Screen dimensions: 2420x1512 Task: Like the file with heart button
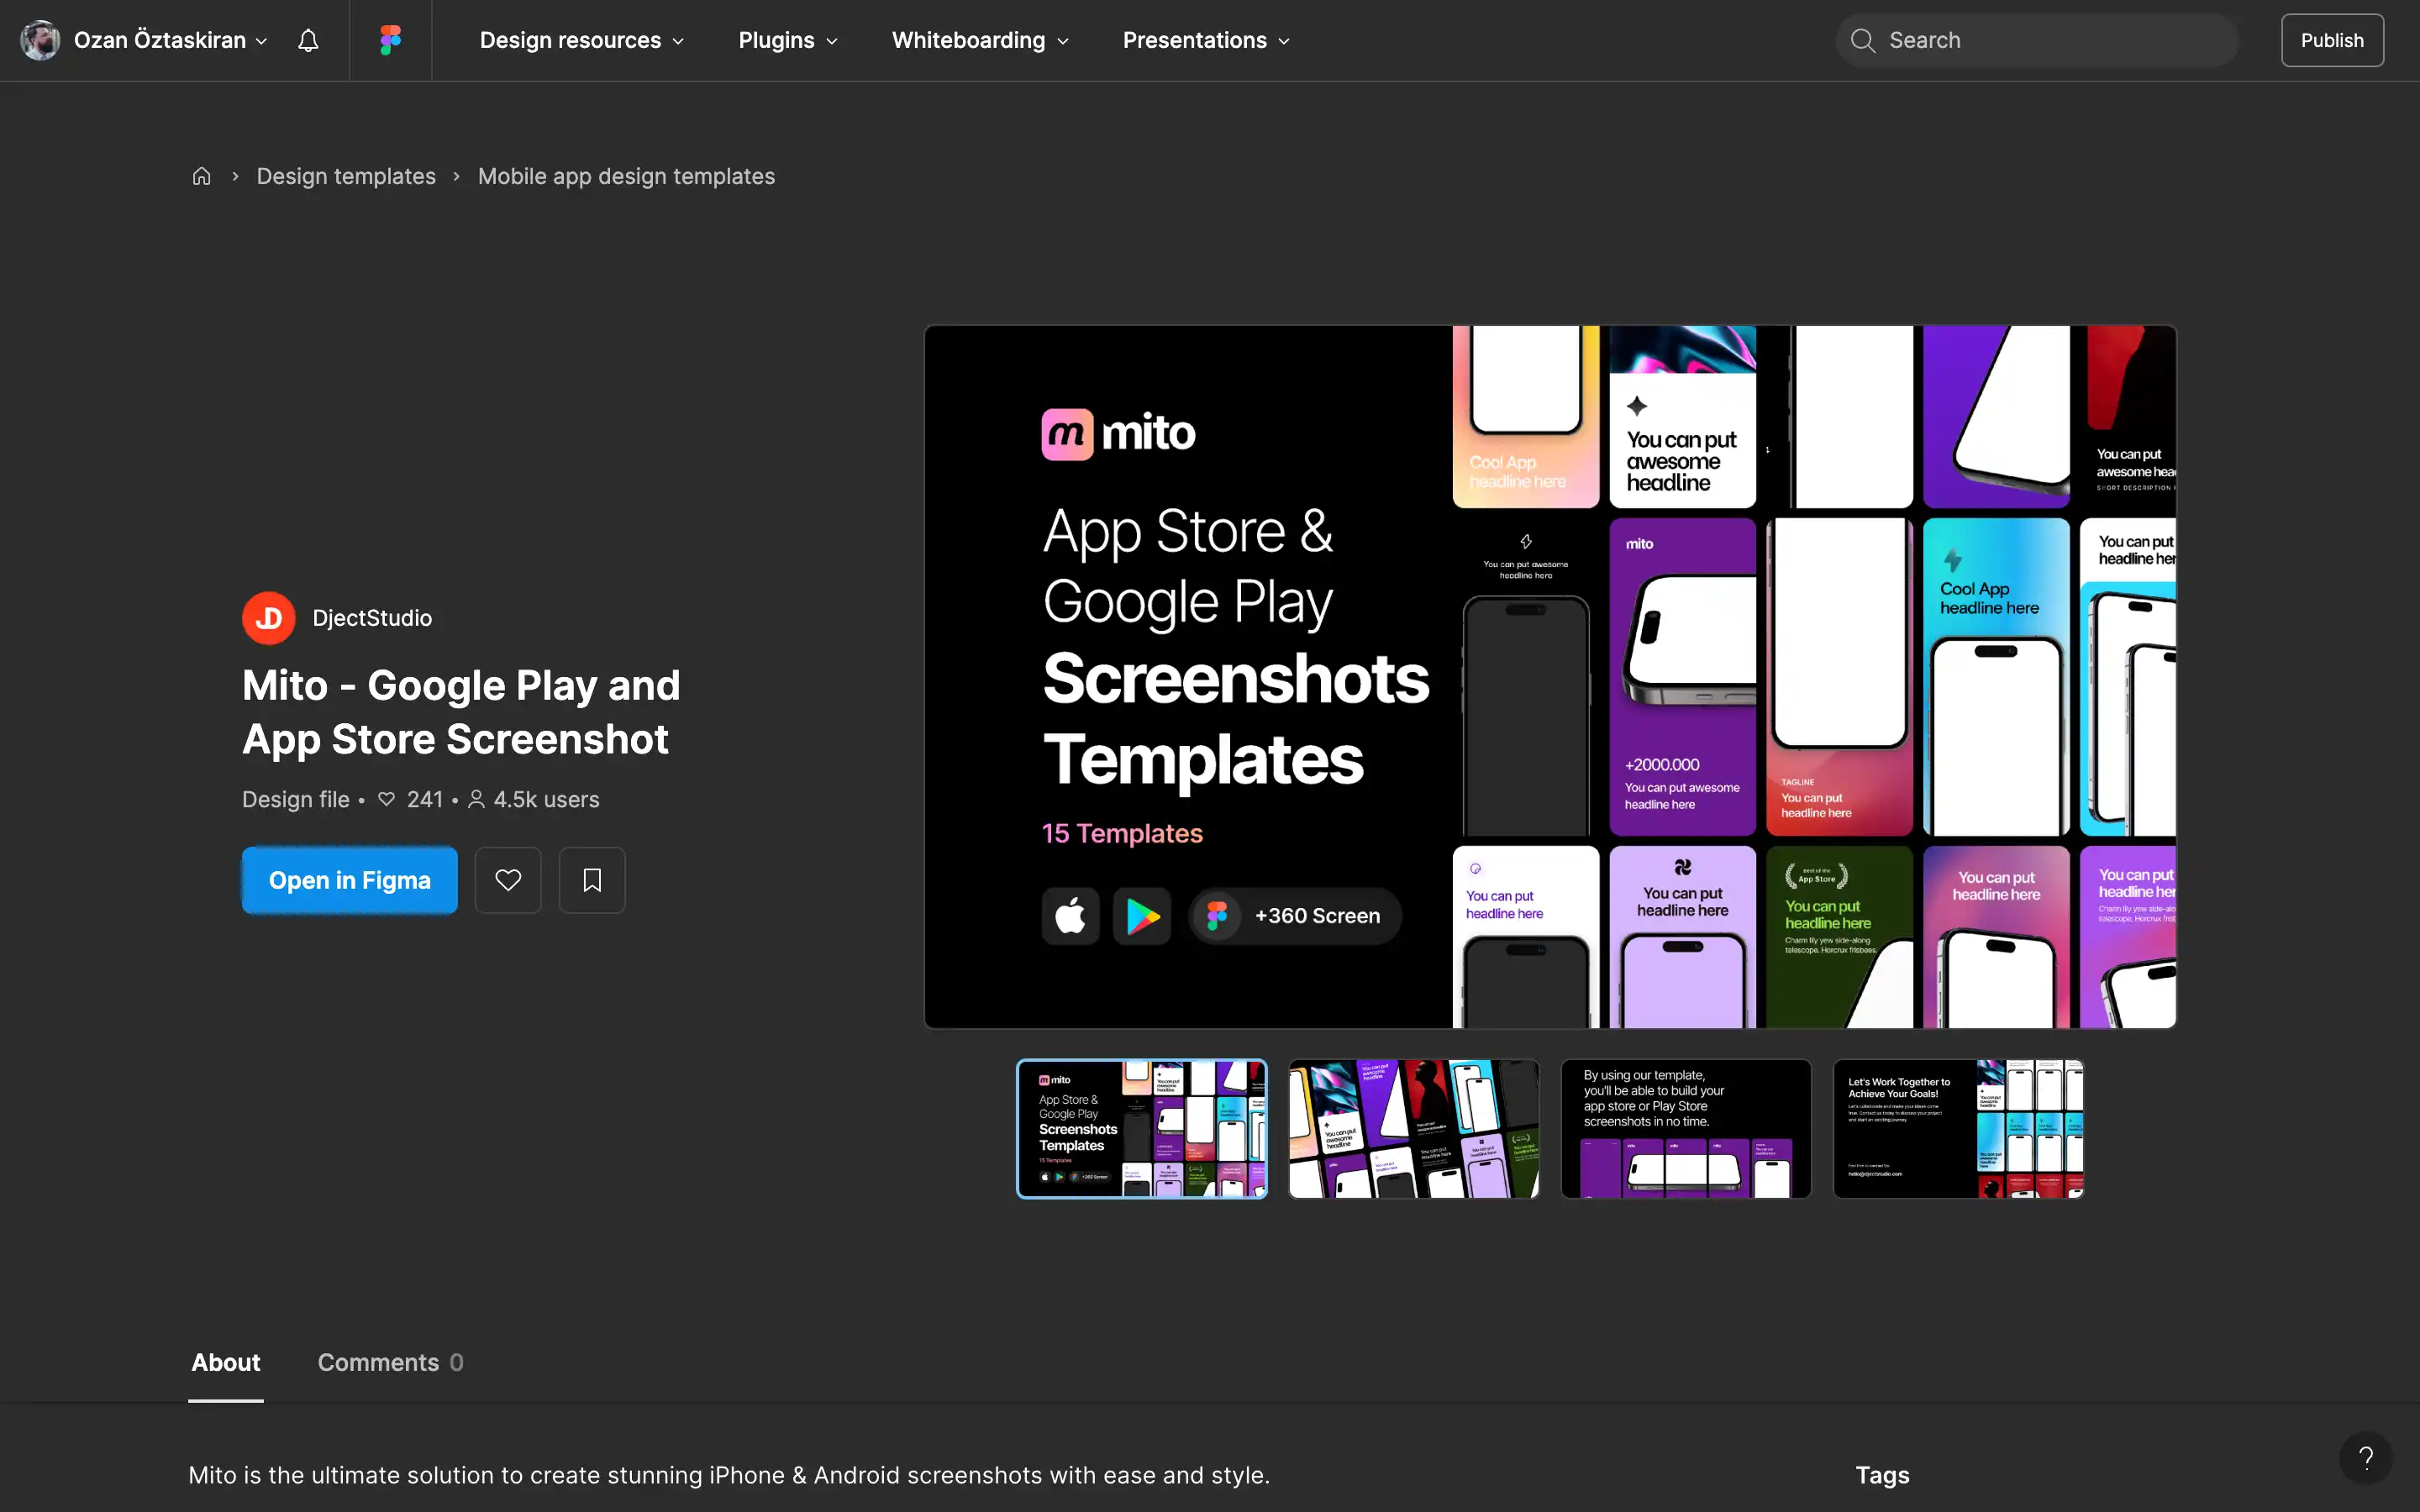[508, 880]
